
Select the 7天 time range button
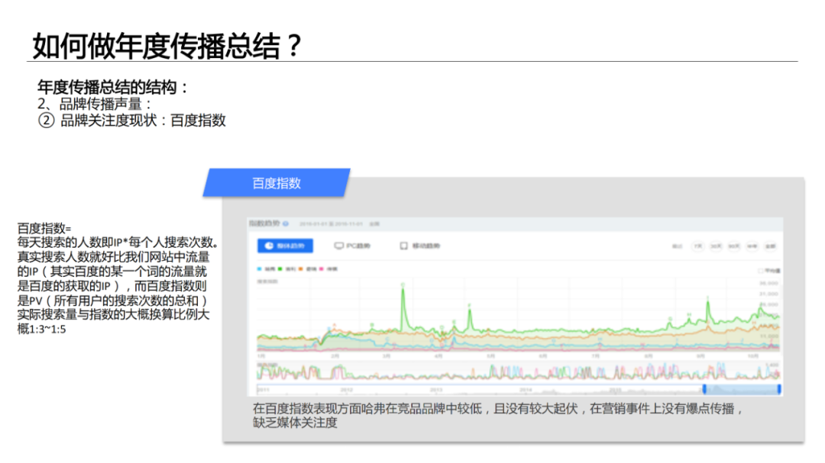pyautogui.click(x=697, y=246)
